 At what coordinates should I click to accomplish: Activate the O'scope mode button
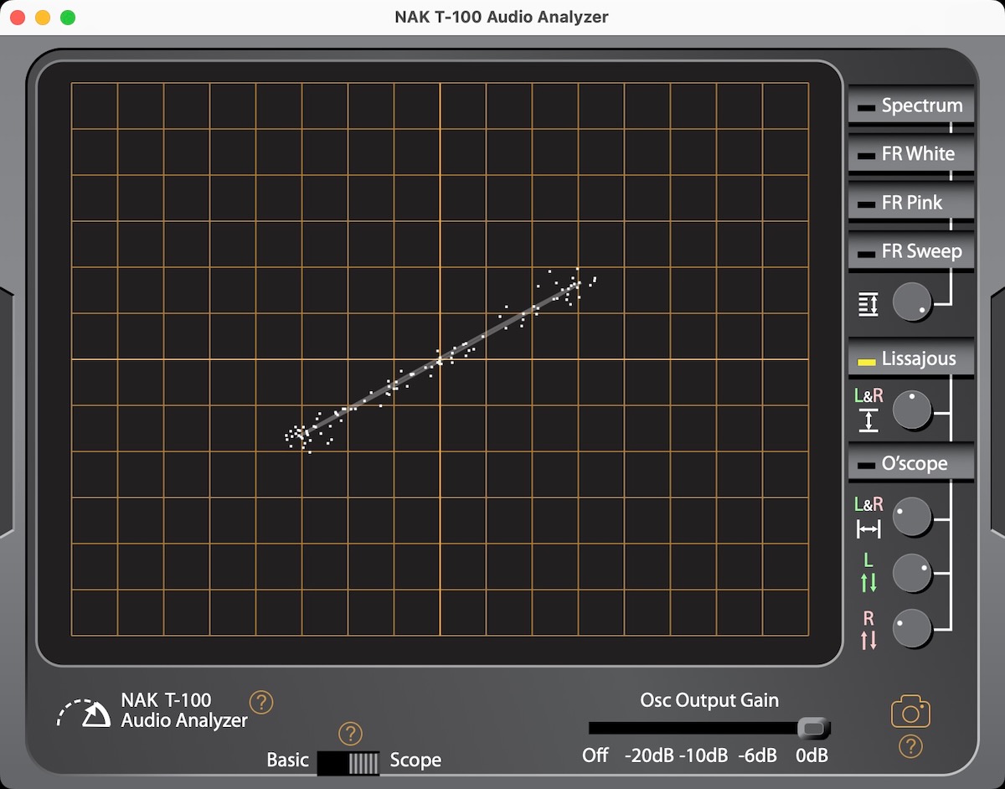coord(911,463)
